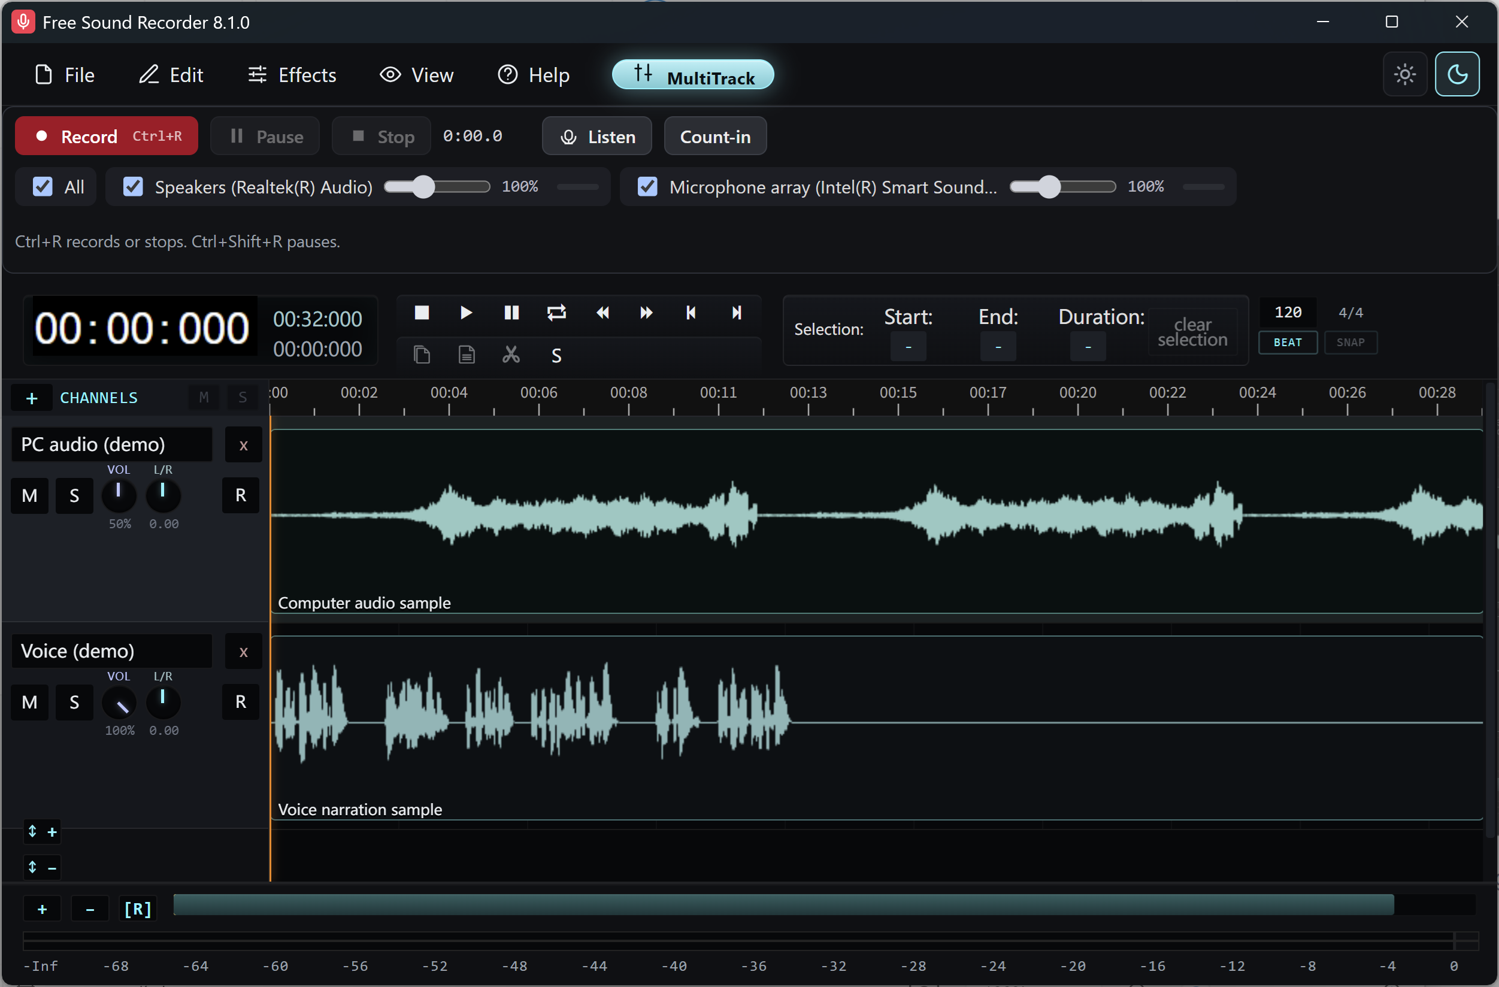Adjust the Speakers volume slider
Viewport: 1499px width, 987px height.
pos(437,186)
